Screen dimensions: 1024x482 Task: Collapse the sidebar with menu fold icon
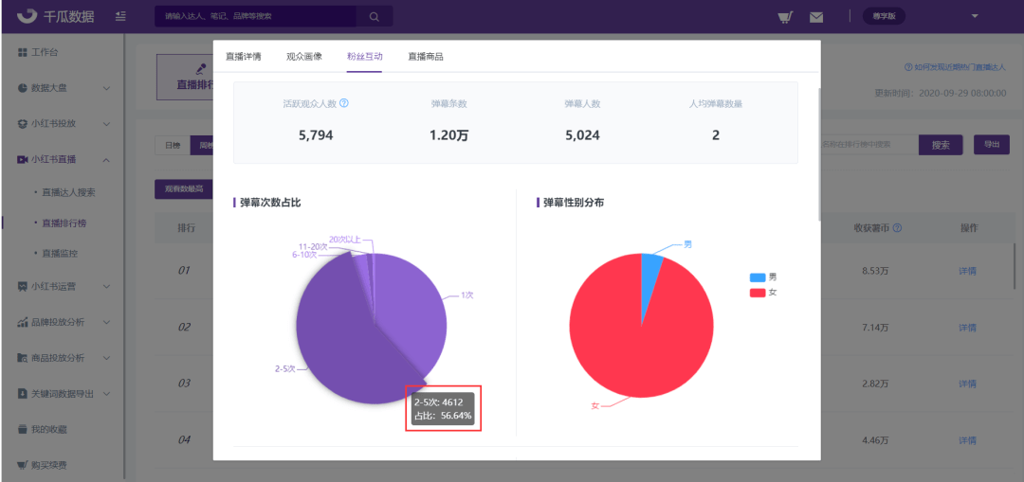tap(119, 16)
